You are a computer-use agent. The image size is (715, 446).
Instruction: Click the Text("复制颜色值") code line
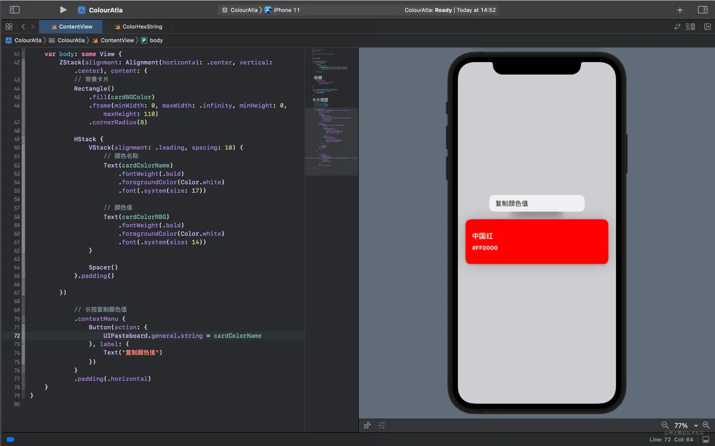(x=133, y=353)
